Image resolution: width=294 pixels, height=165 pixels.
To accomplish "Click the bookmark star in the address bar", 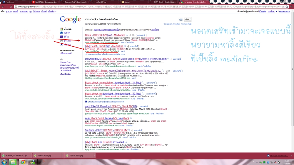I will (287, 6).
